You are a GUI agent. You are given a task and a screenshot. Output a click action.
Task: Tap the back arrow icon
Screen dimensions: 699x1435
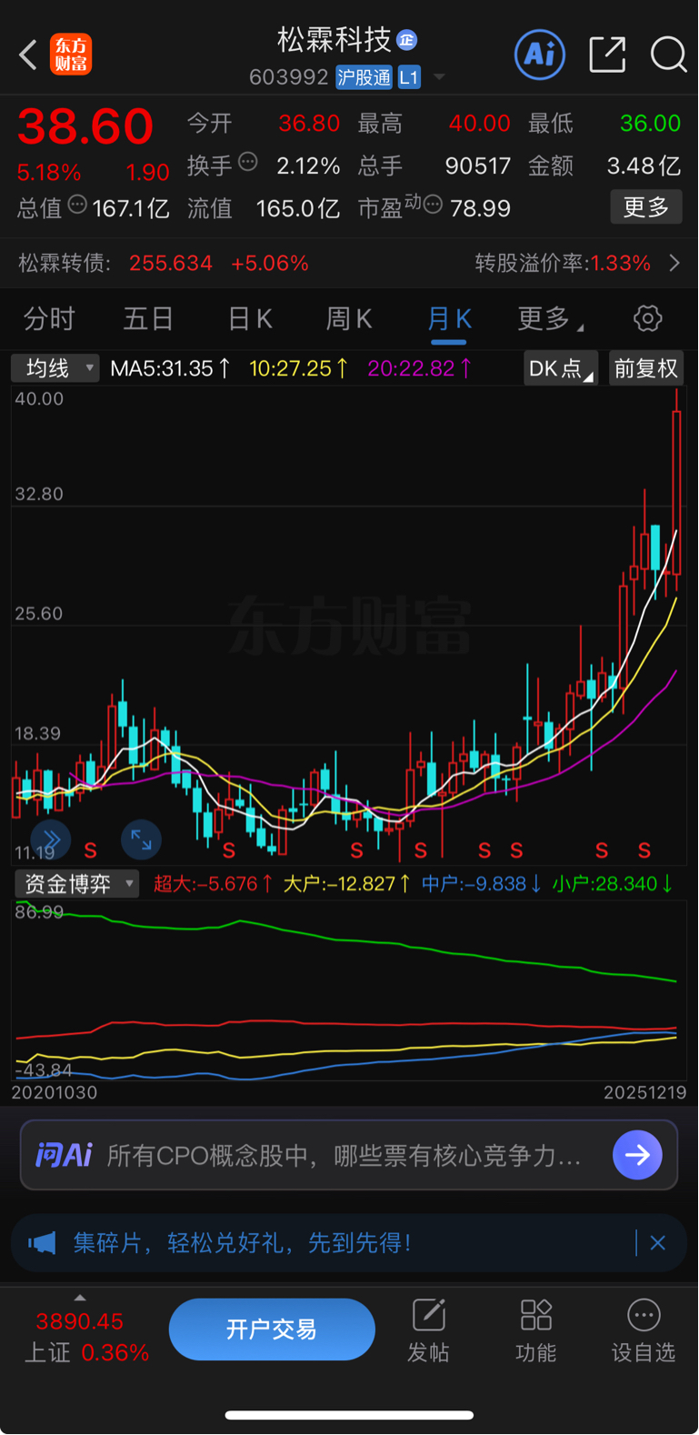[x=28, y=55]
